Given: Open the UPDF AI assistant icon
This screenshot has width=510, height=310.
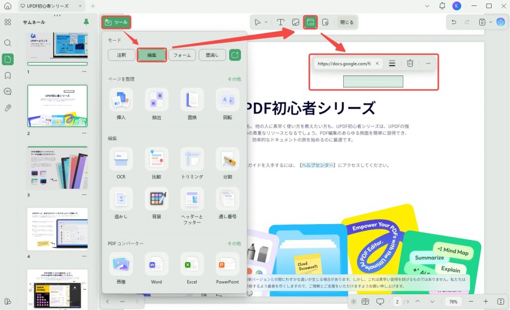Looking at the screenshot, I should point(501,22).
